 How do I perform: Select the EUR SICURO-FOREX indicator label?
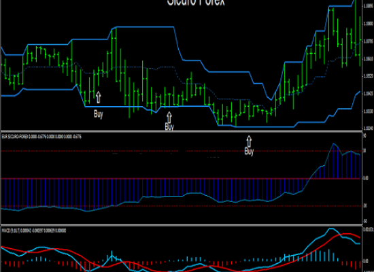tap(41, 137)
